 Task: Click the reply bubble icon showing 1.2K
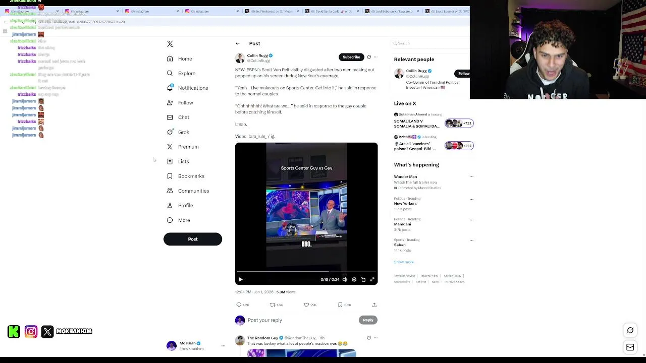pyautogui.click(x=239, y=305)
